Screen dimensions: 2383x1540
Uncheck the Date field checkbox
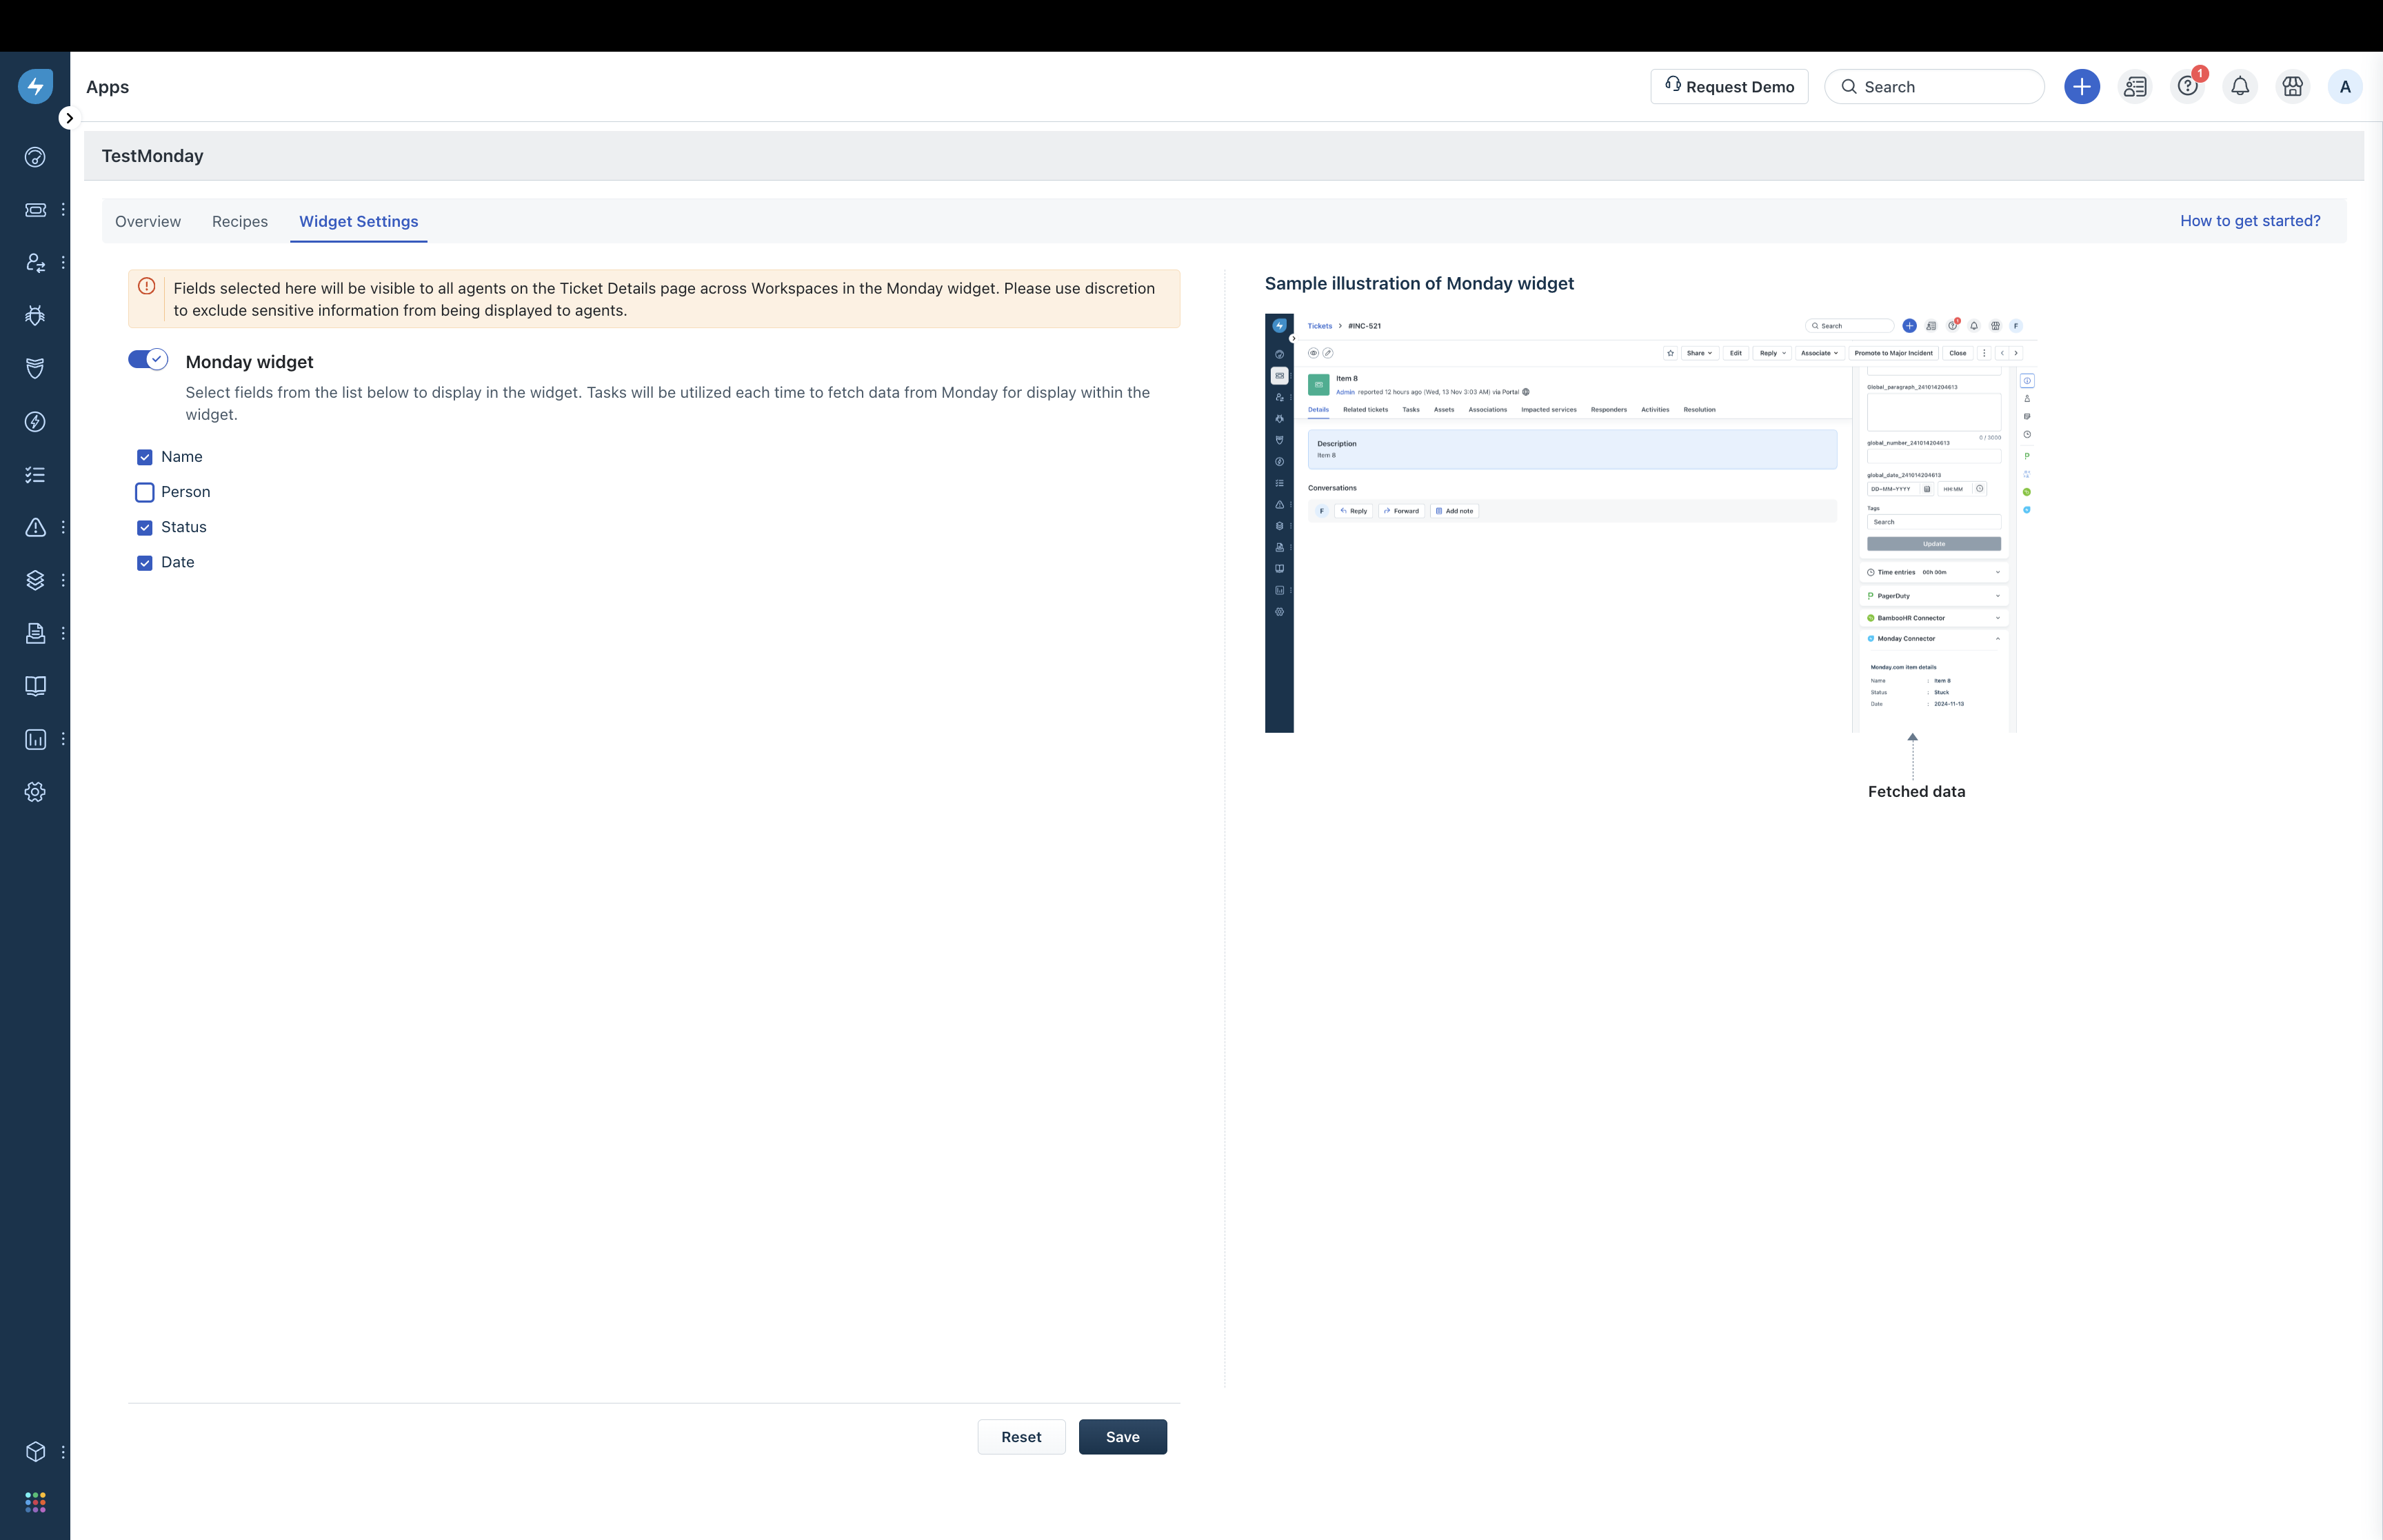[145, 563]
